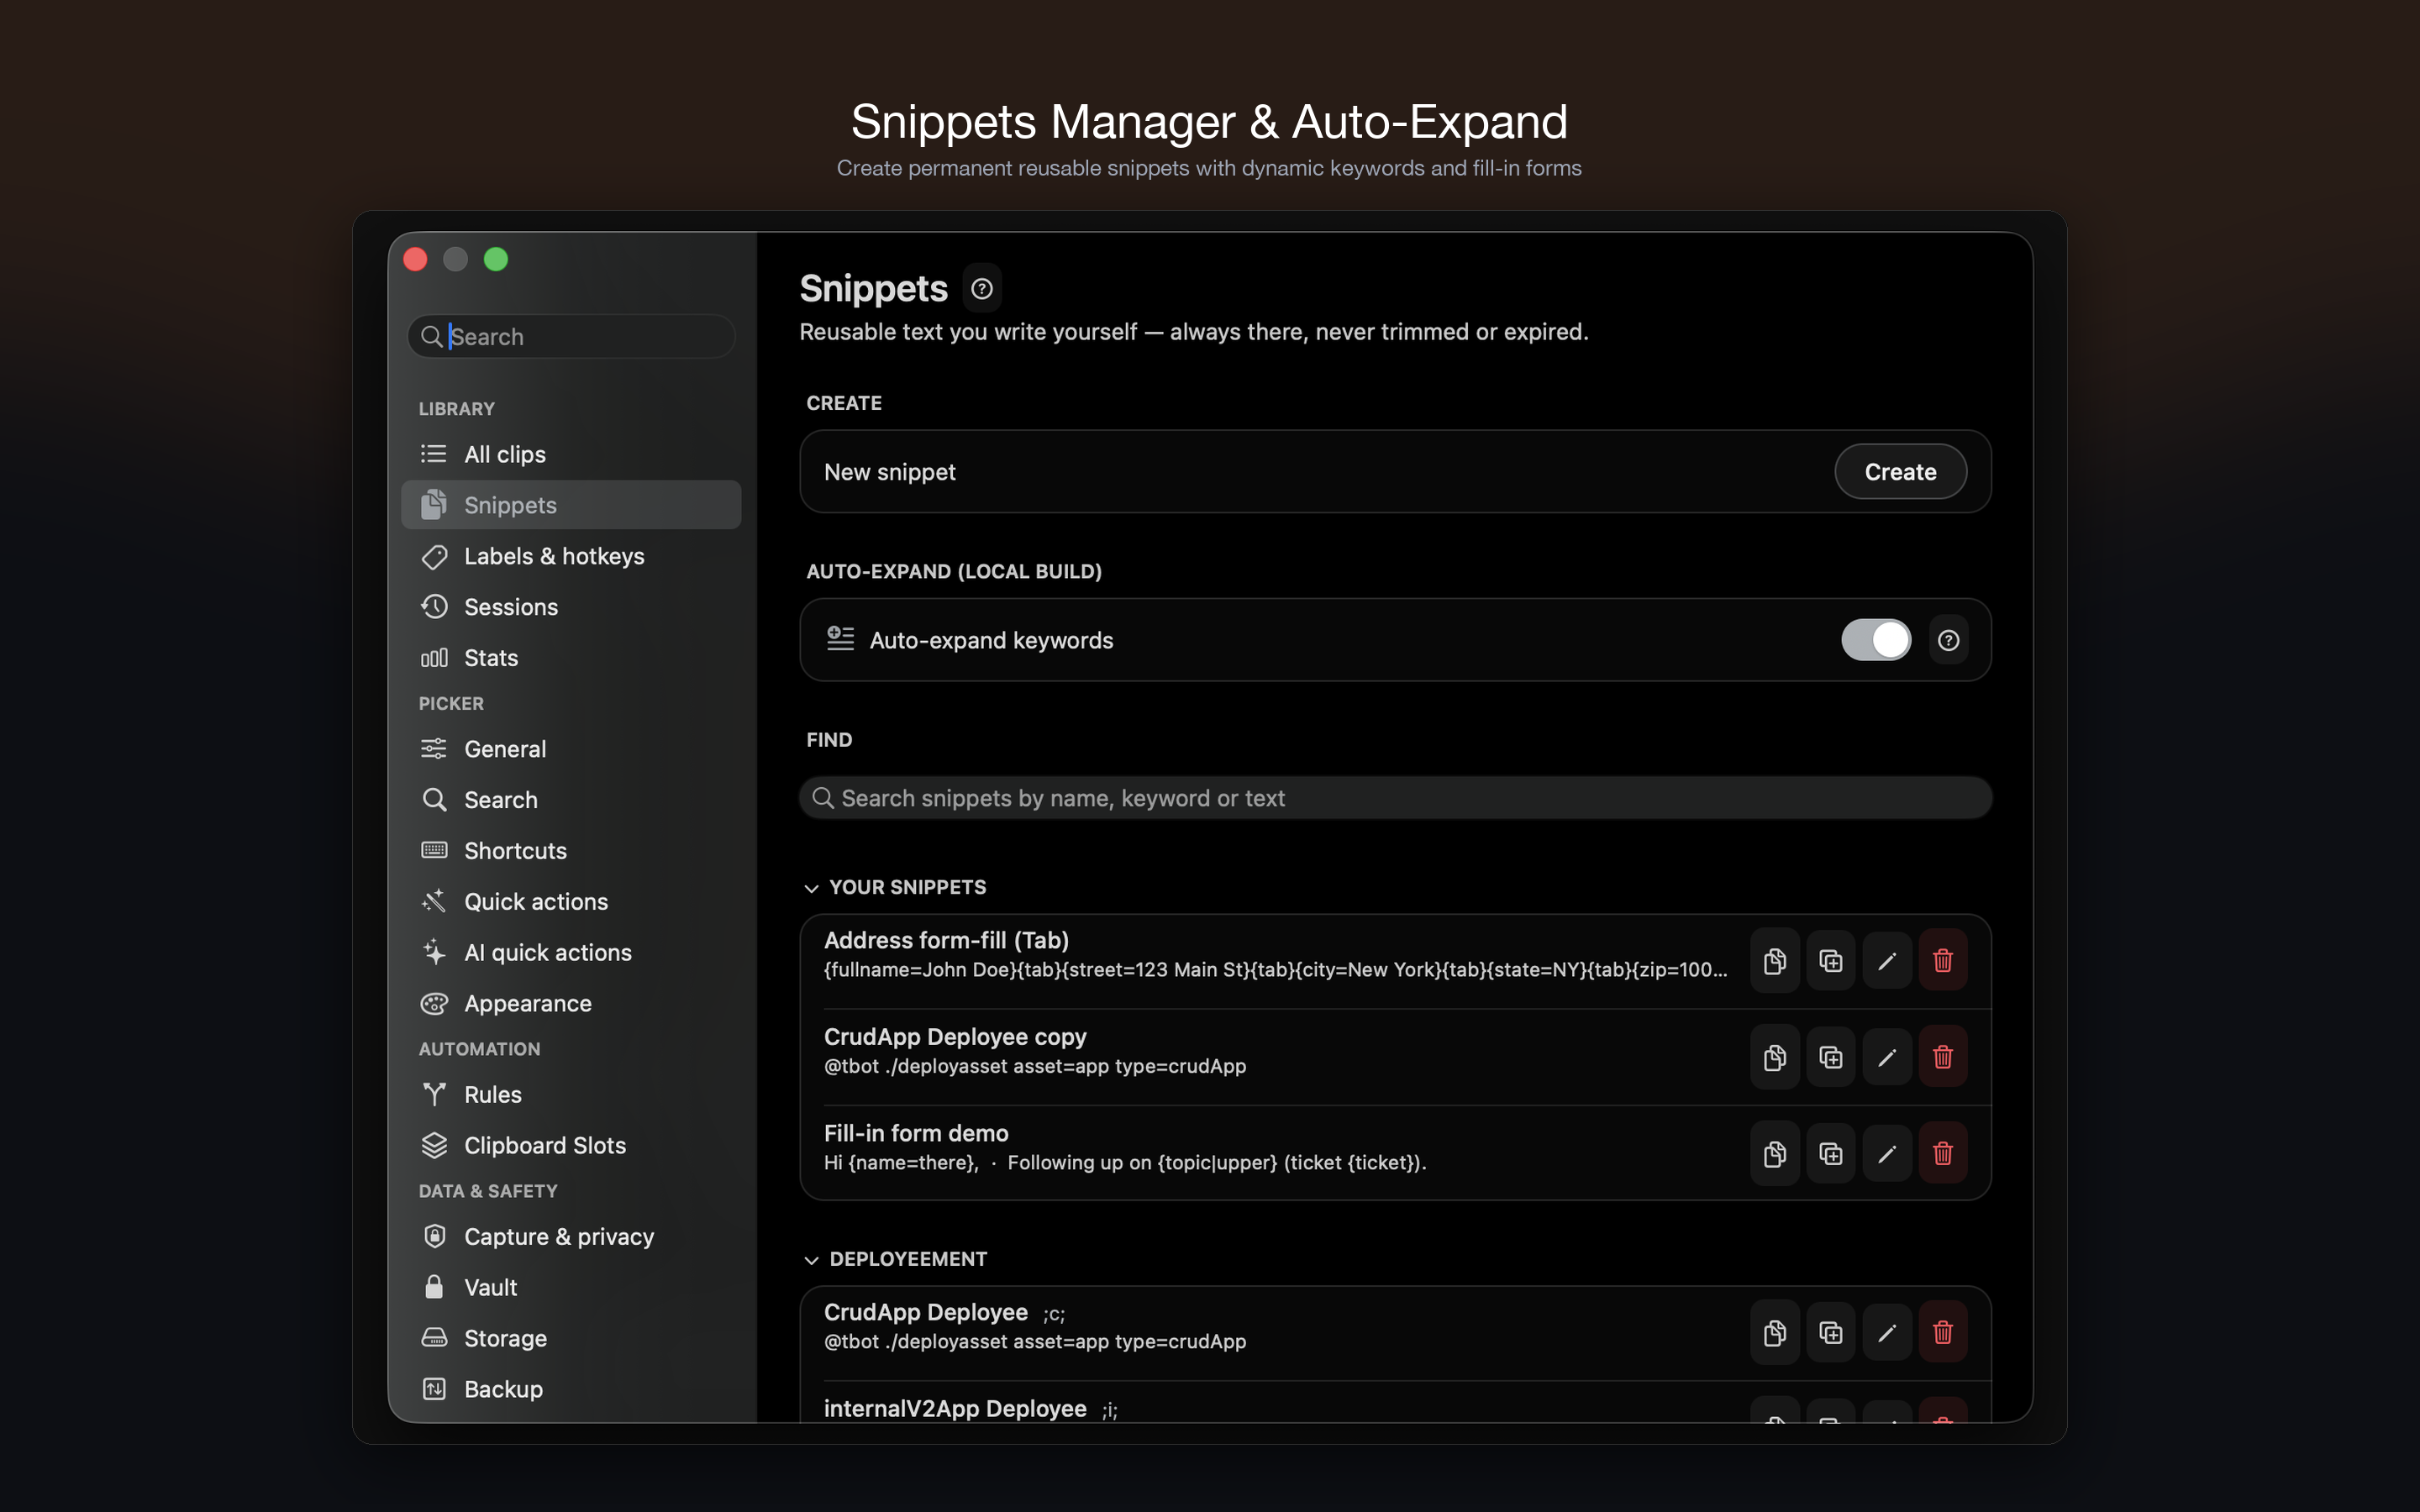Open Appearance via its palette icon
Viewport: 2420px width, 1512px height.
[x=434, y=1003]
